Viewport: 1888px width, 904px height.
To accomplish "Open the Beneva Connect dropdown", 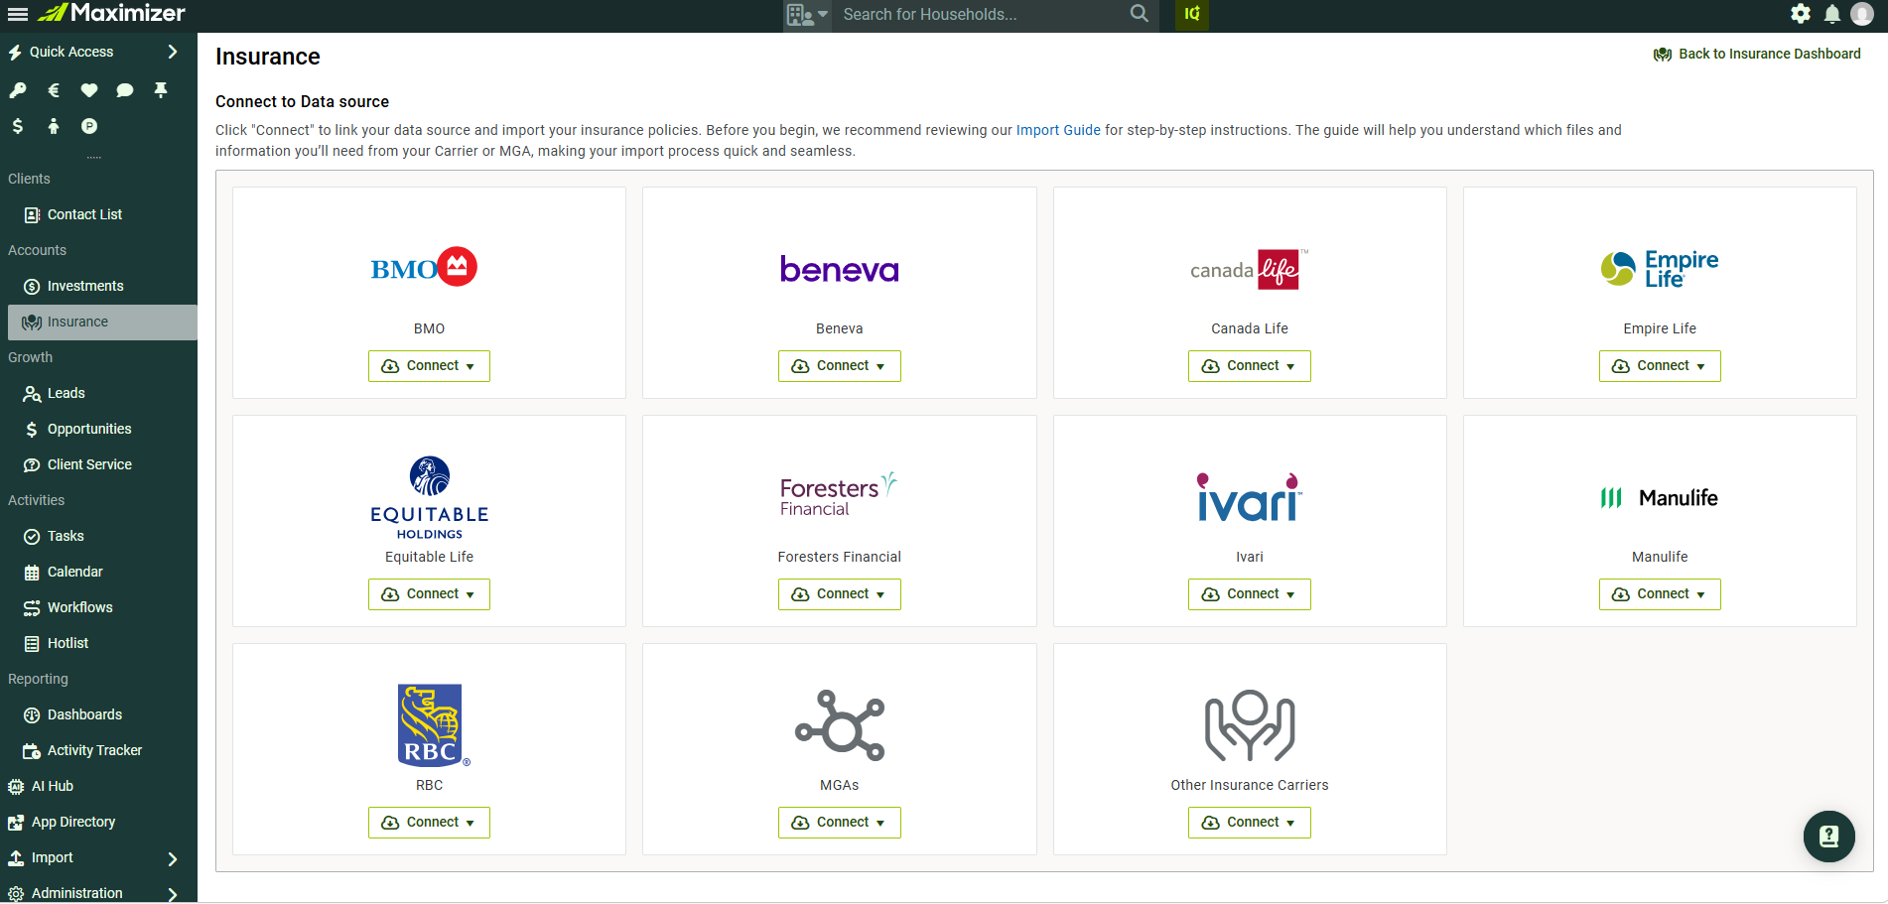I will point(840,366).
